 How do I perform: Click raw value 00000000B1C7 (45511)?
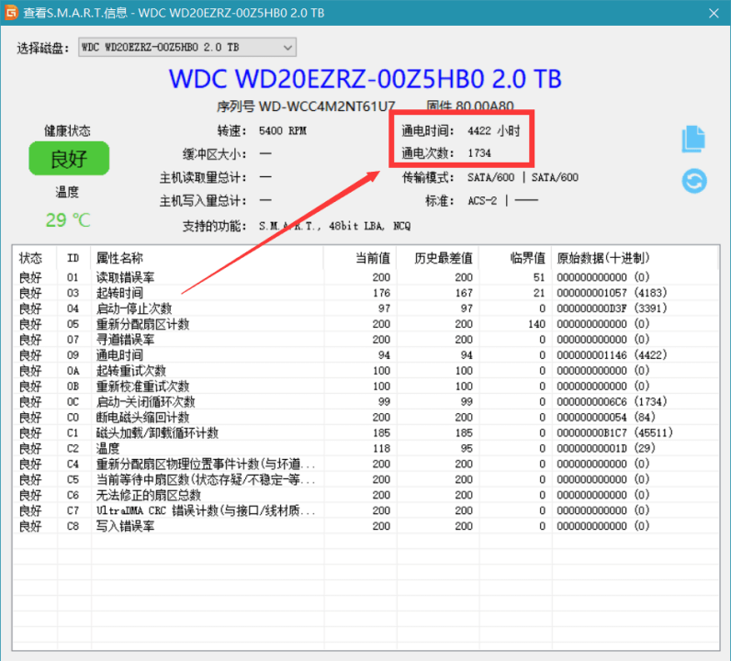(x=614, y=432)
